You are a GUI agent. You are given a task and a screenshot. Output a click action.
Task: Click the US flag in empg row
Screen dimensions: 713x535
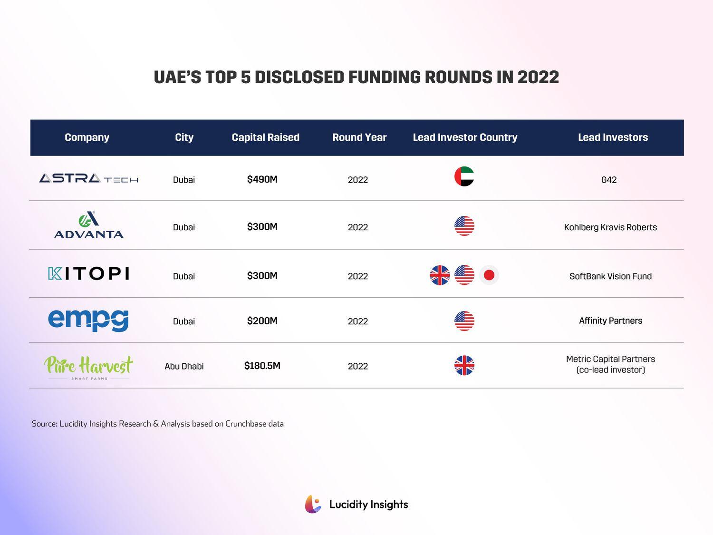(x=464, y=321)
